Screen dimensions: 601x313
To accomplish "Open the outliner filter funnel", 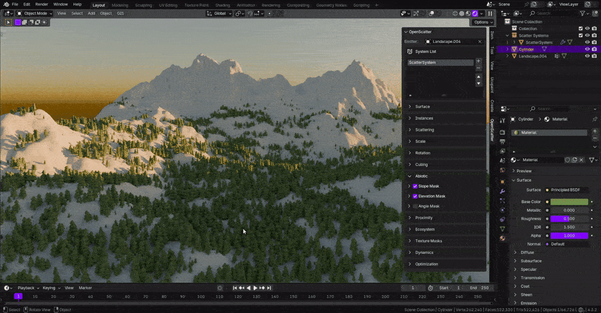I will 583,13.
